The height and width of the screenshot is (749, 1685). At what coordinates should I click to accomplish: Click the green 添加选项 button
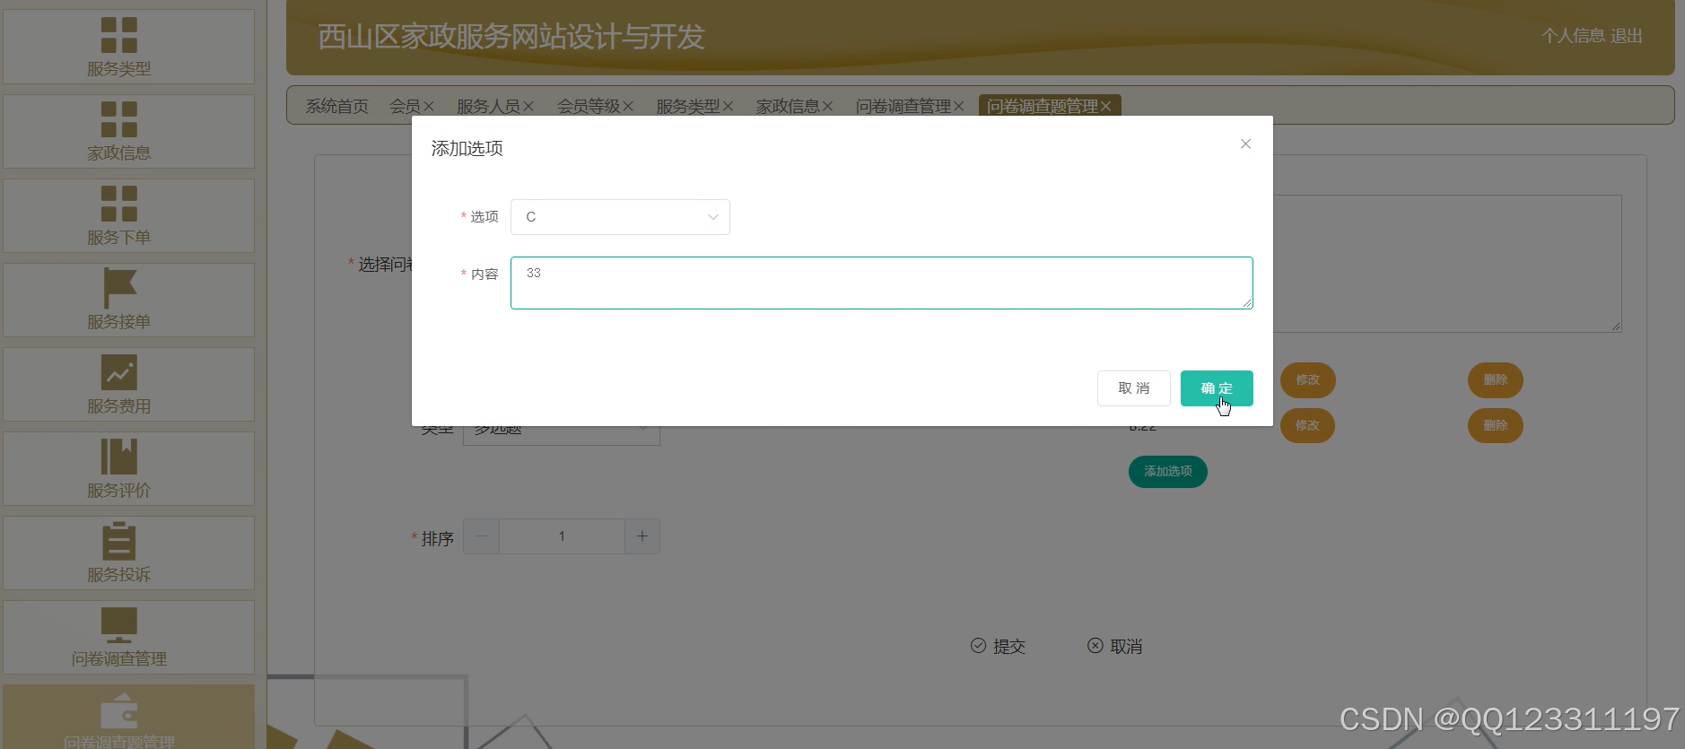[x=1167, y=471]
